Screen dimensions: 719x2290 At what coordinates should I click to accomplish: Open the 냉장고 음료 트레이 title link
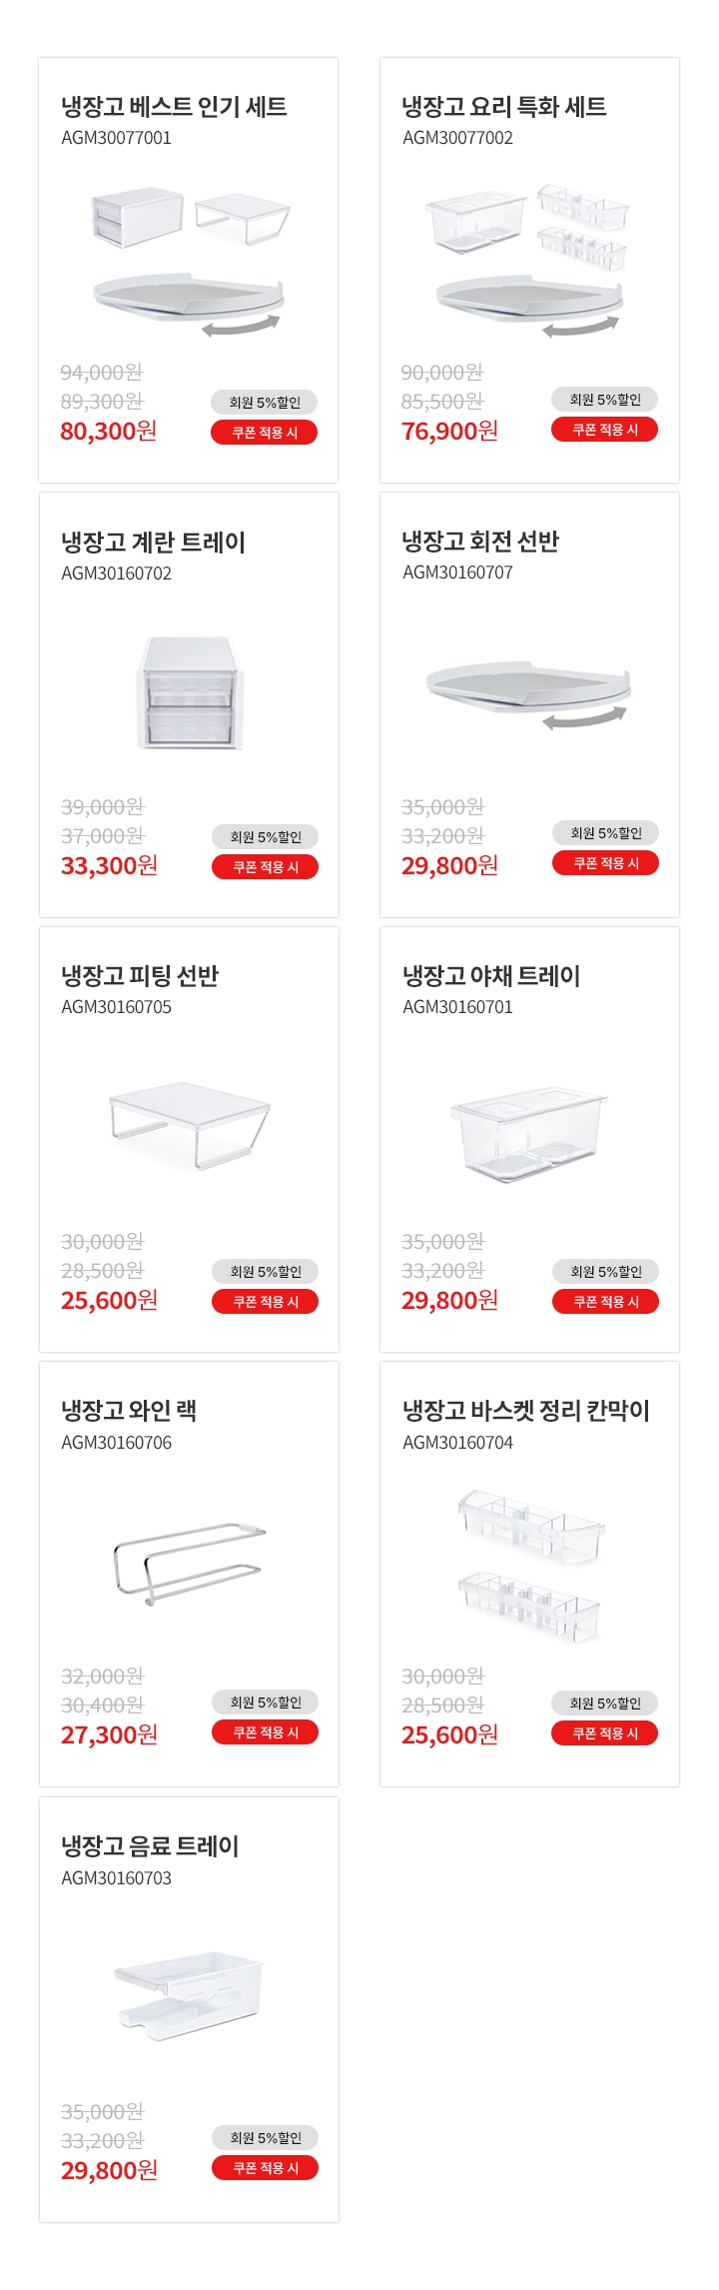coord(151,1846)
